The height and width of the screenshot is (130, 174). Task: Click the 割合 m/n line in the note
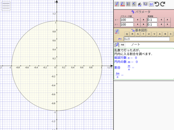(x=124, y=68)
